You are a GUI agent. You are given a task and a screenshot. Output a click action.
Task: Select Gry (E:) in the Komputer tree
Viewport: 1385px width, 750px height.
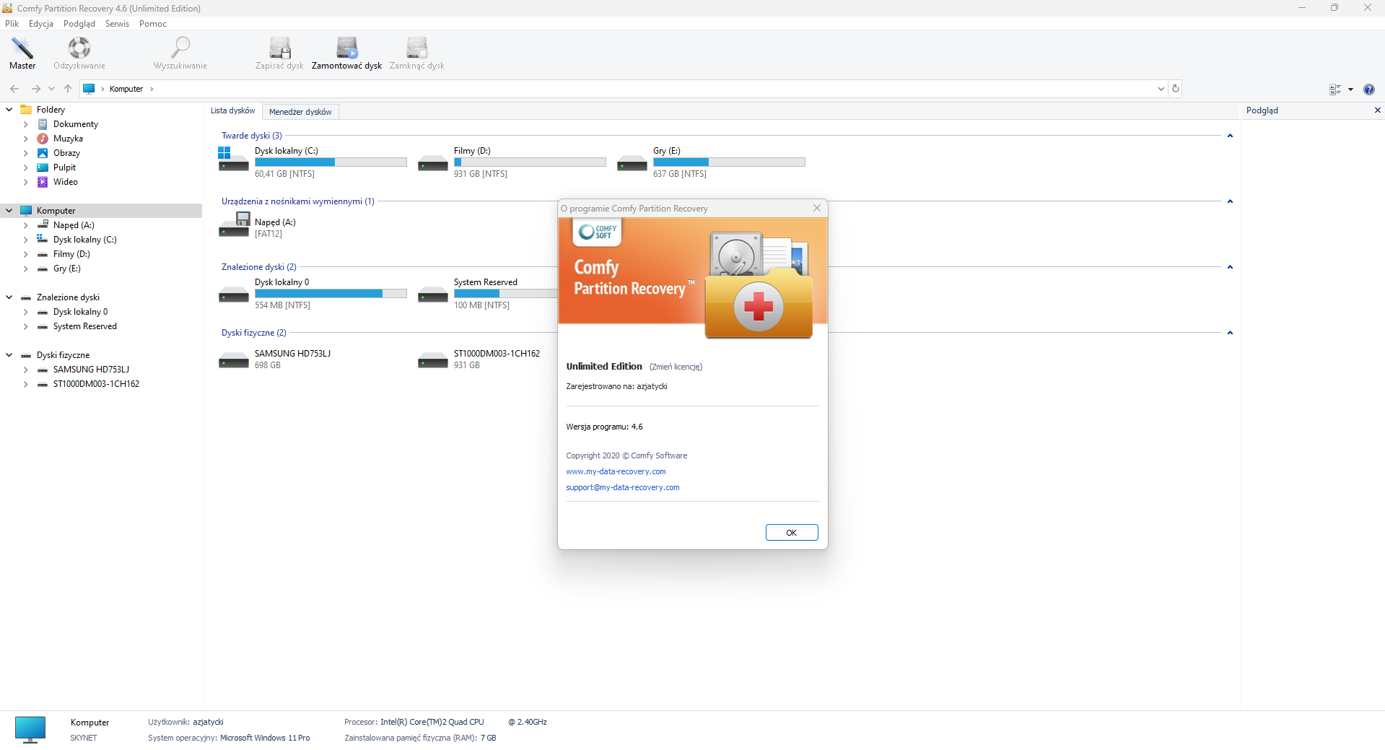point(66,269)
